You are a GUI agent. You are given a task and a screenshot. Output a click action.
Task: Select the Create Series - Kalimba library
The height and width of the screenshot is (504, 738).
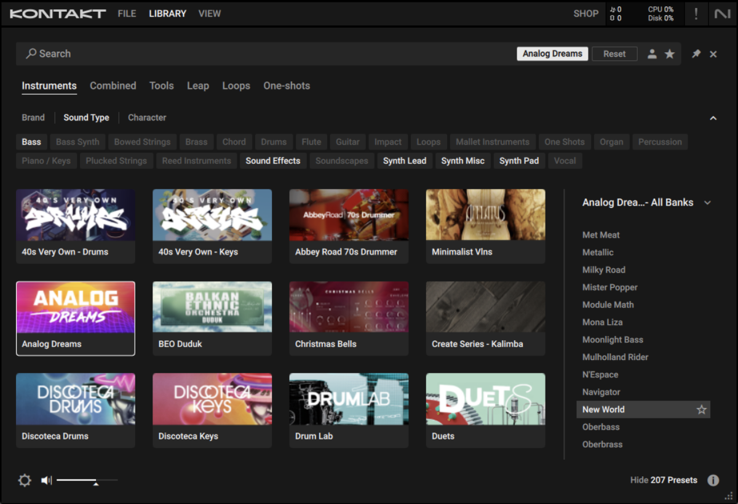pyautogui.click(x=485, y=318)
